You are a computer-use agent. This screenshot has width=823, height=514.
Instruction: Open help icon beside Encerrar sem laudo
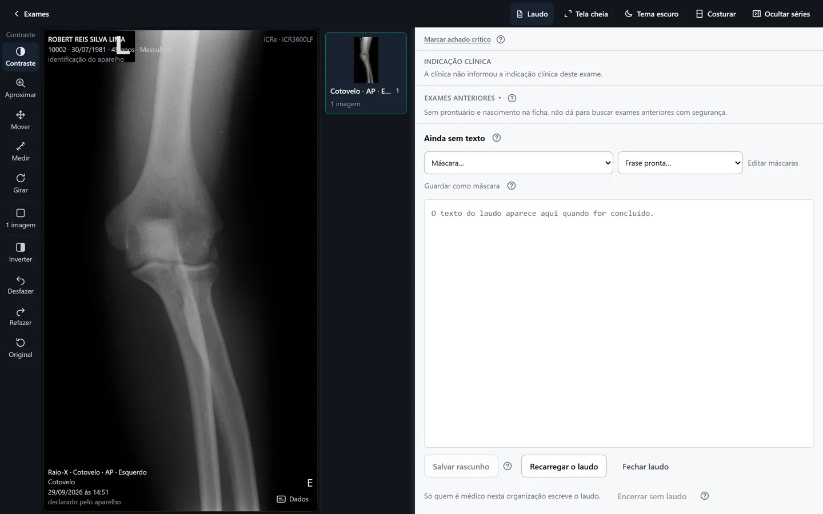tap(705, 496)
